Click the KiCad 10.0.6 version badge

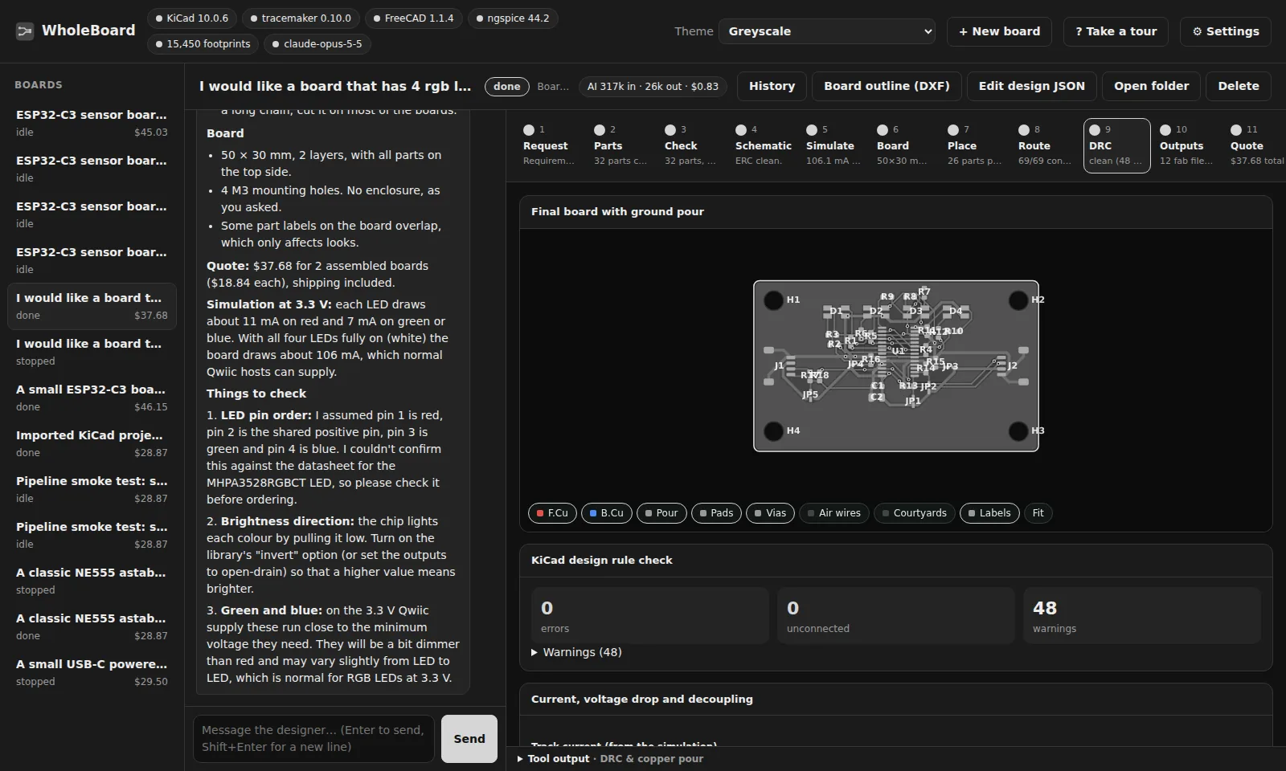[192, 18]
